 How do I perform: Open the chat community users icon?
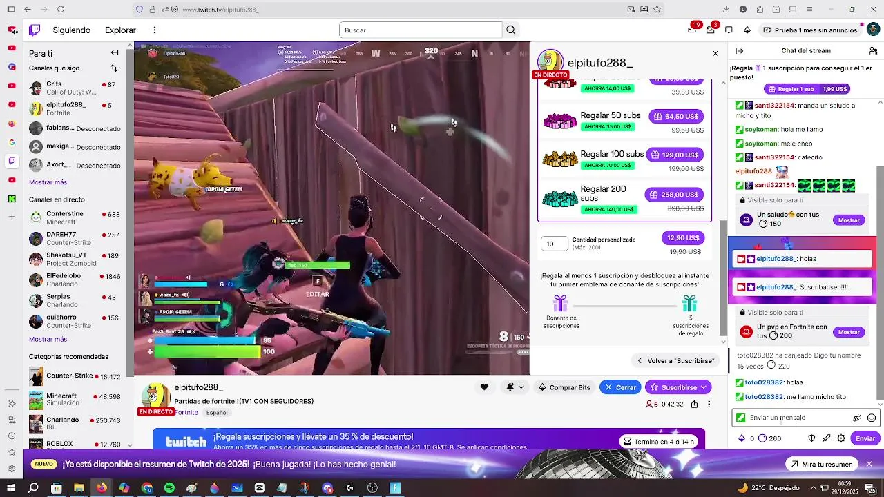(873, 50)
